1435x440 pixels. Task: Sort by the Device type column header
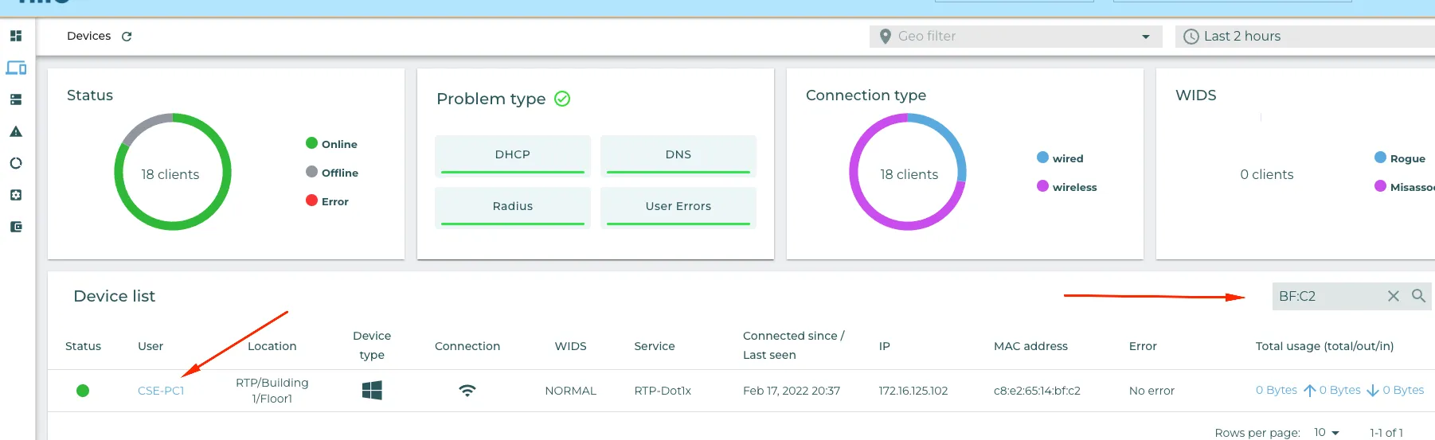tap(372, 345)
